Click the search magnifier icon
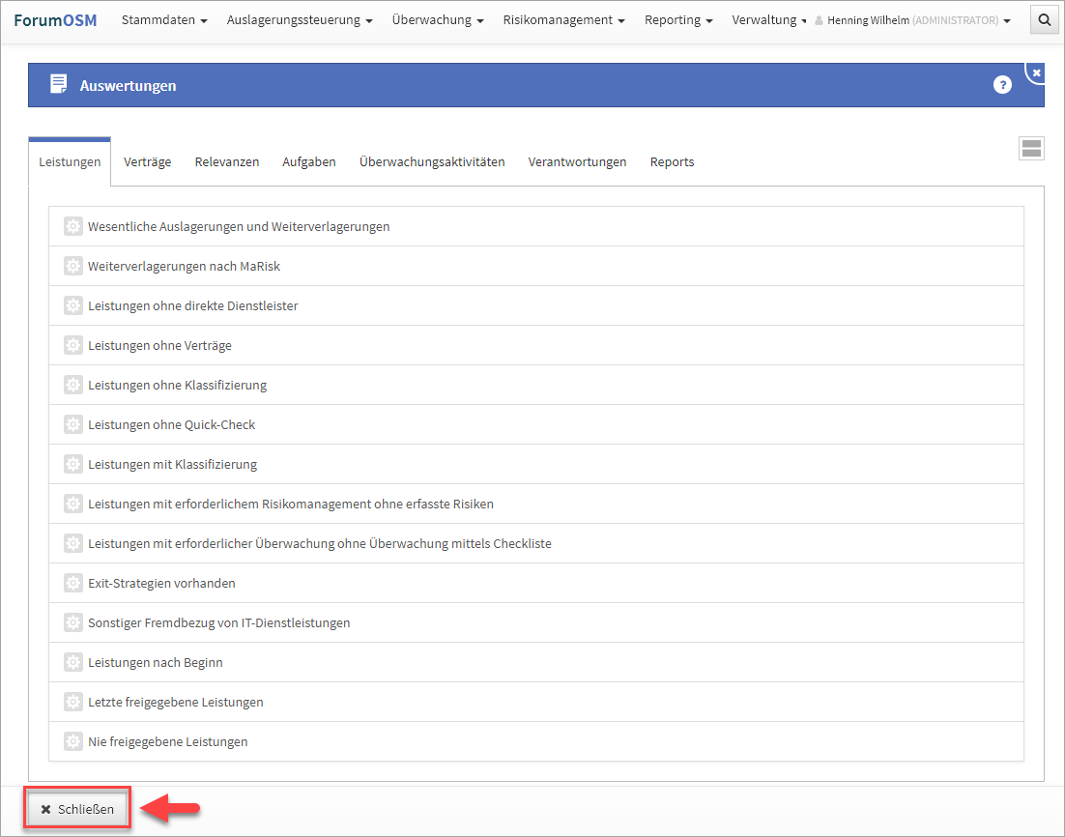1065x837 pixels. click(x=1044, y=19)
